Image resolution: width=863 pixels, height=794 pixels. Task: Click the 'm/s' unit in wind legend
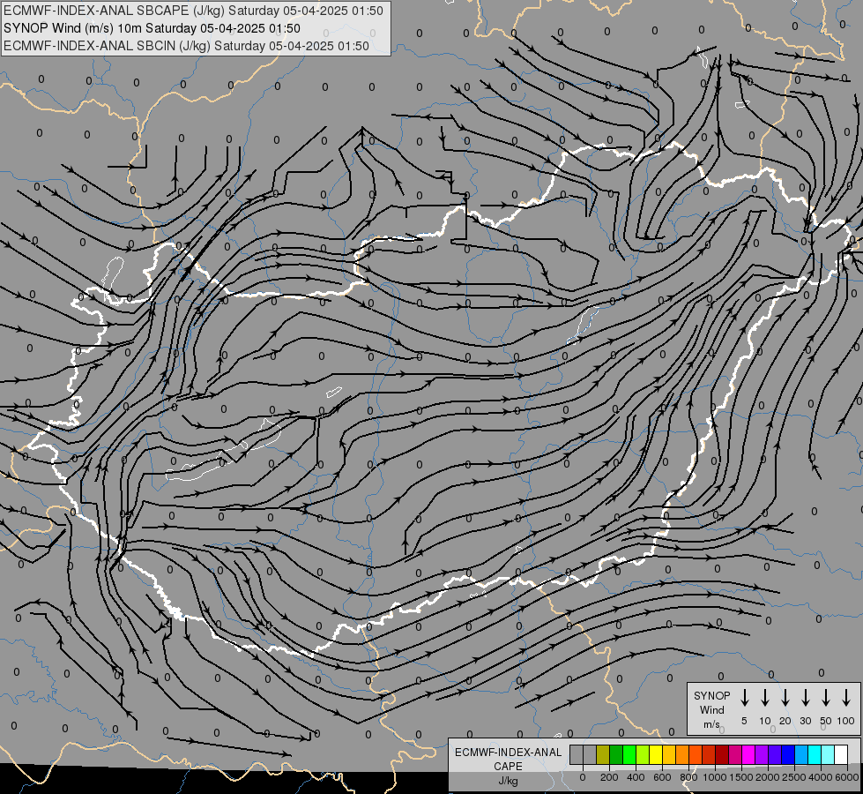(711, 724)
